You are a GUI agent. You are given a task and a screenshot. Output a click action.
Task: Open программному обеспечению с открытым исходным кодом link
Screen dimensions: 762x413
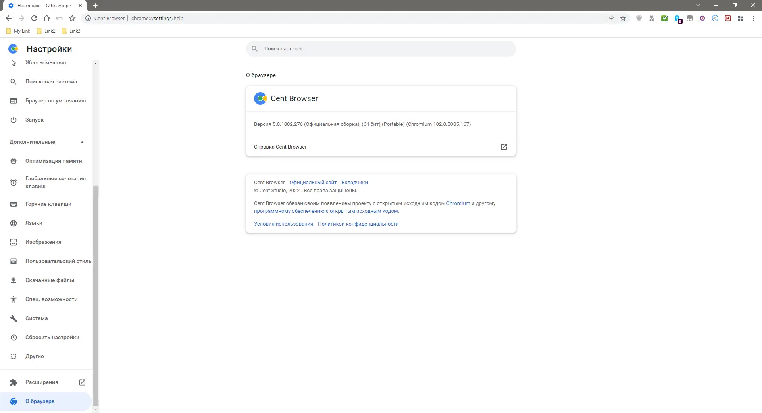click(x=326, y=211)
